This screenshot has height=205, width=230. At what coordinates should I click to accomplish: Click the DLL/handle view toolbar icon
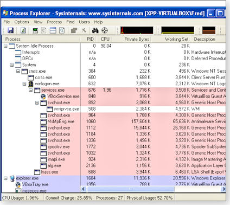point(62,30)
